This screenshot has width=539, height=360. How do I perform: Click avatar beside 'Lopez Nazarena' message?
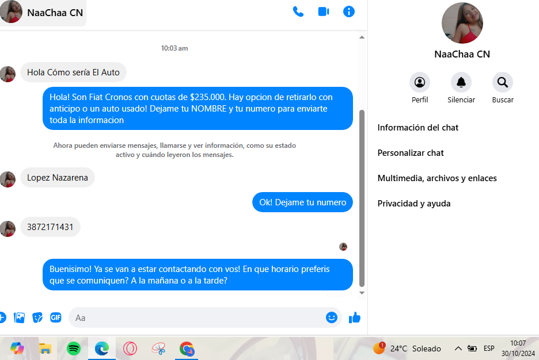[7, 179]
